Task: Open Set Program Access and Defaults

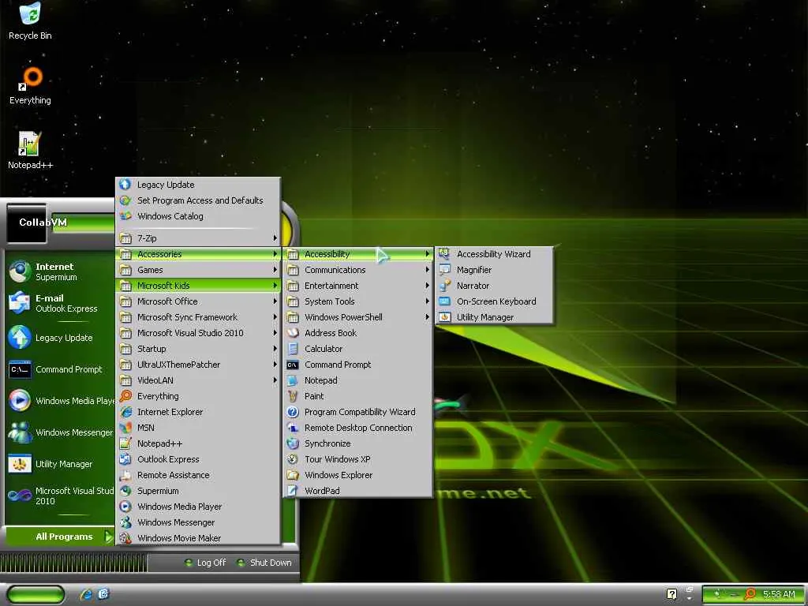Action: [x=198, y=200]
